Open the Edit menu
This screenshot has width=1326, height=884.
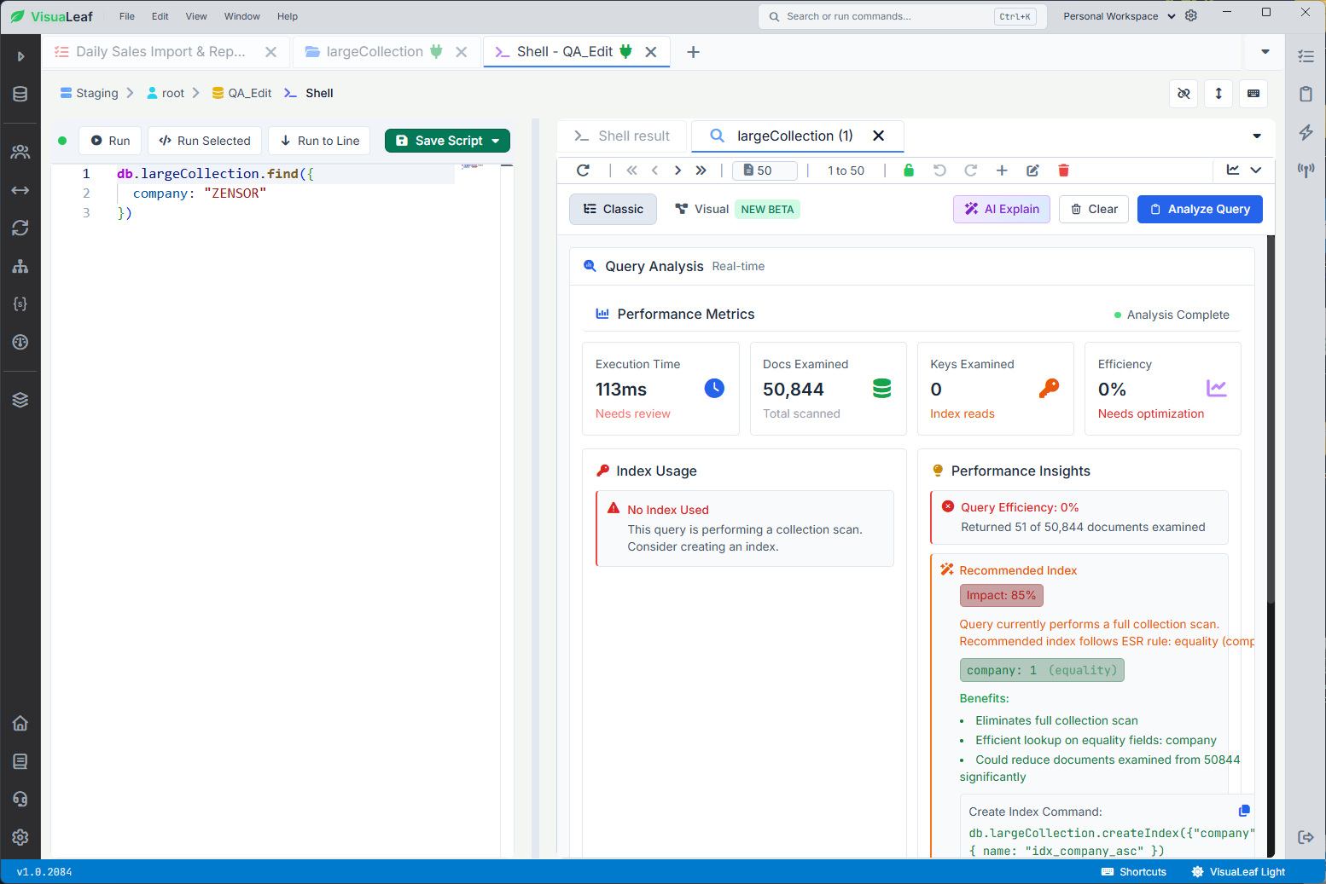(160, 16)
